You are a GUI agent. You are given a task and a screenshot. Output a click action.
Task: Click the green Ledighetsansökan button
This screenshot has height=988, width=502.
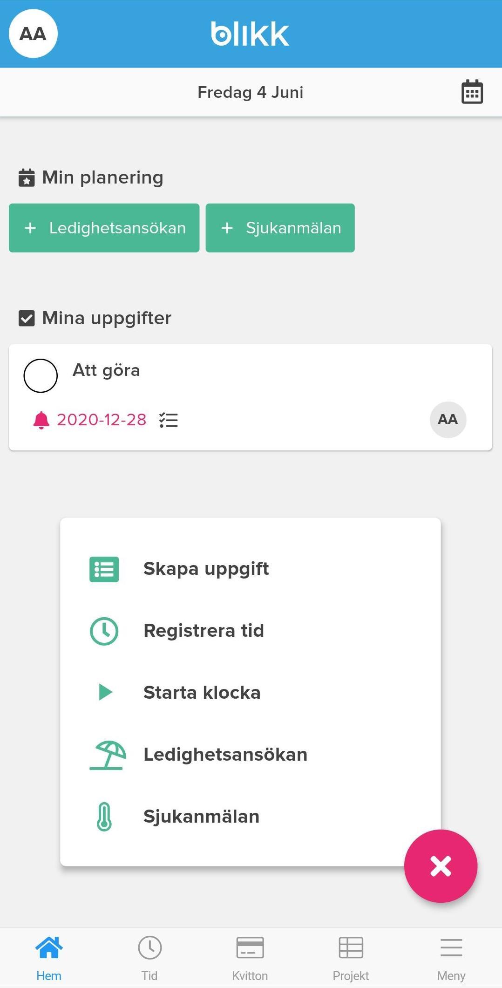click(104, 228)
